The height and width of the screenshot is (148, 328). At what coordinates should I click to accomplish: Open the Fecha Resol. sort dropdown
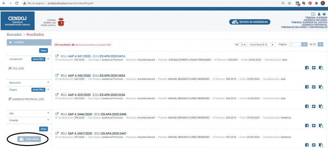[x=262, y=45]
